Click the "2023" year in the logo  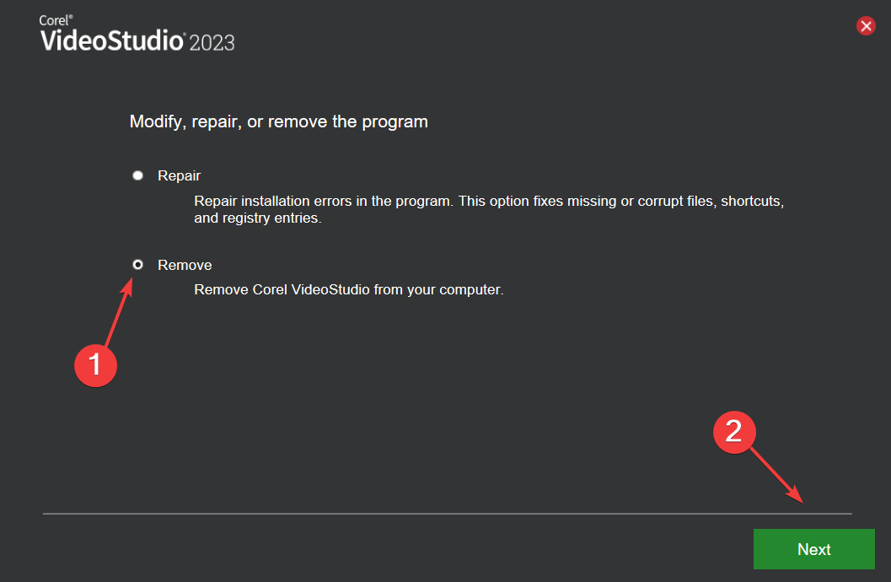click(x=212, y=42)
